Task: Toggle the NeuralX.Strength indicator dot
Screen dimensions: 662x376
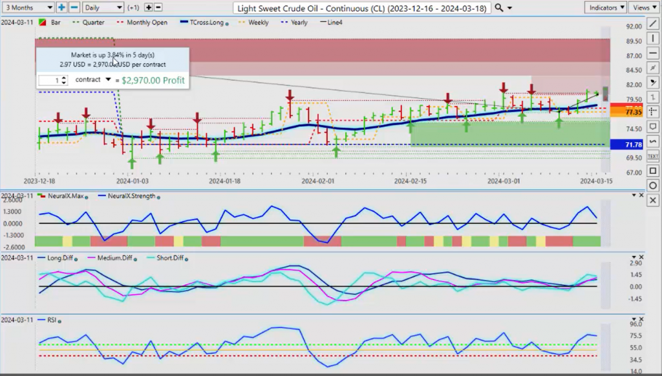Action: (159, 197)
